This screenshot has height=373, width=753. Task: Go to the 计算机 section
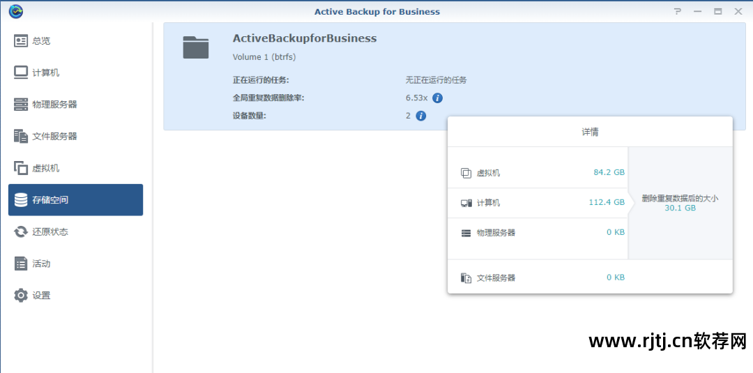tap(75, 73)
